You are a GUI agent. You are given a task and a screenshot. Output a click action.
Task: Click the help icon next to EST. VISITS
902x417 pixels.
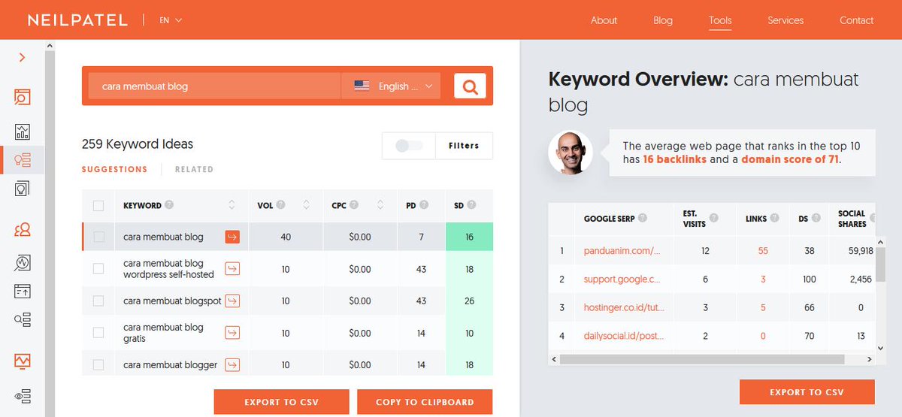pos(713,219)
